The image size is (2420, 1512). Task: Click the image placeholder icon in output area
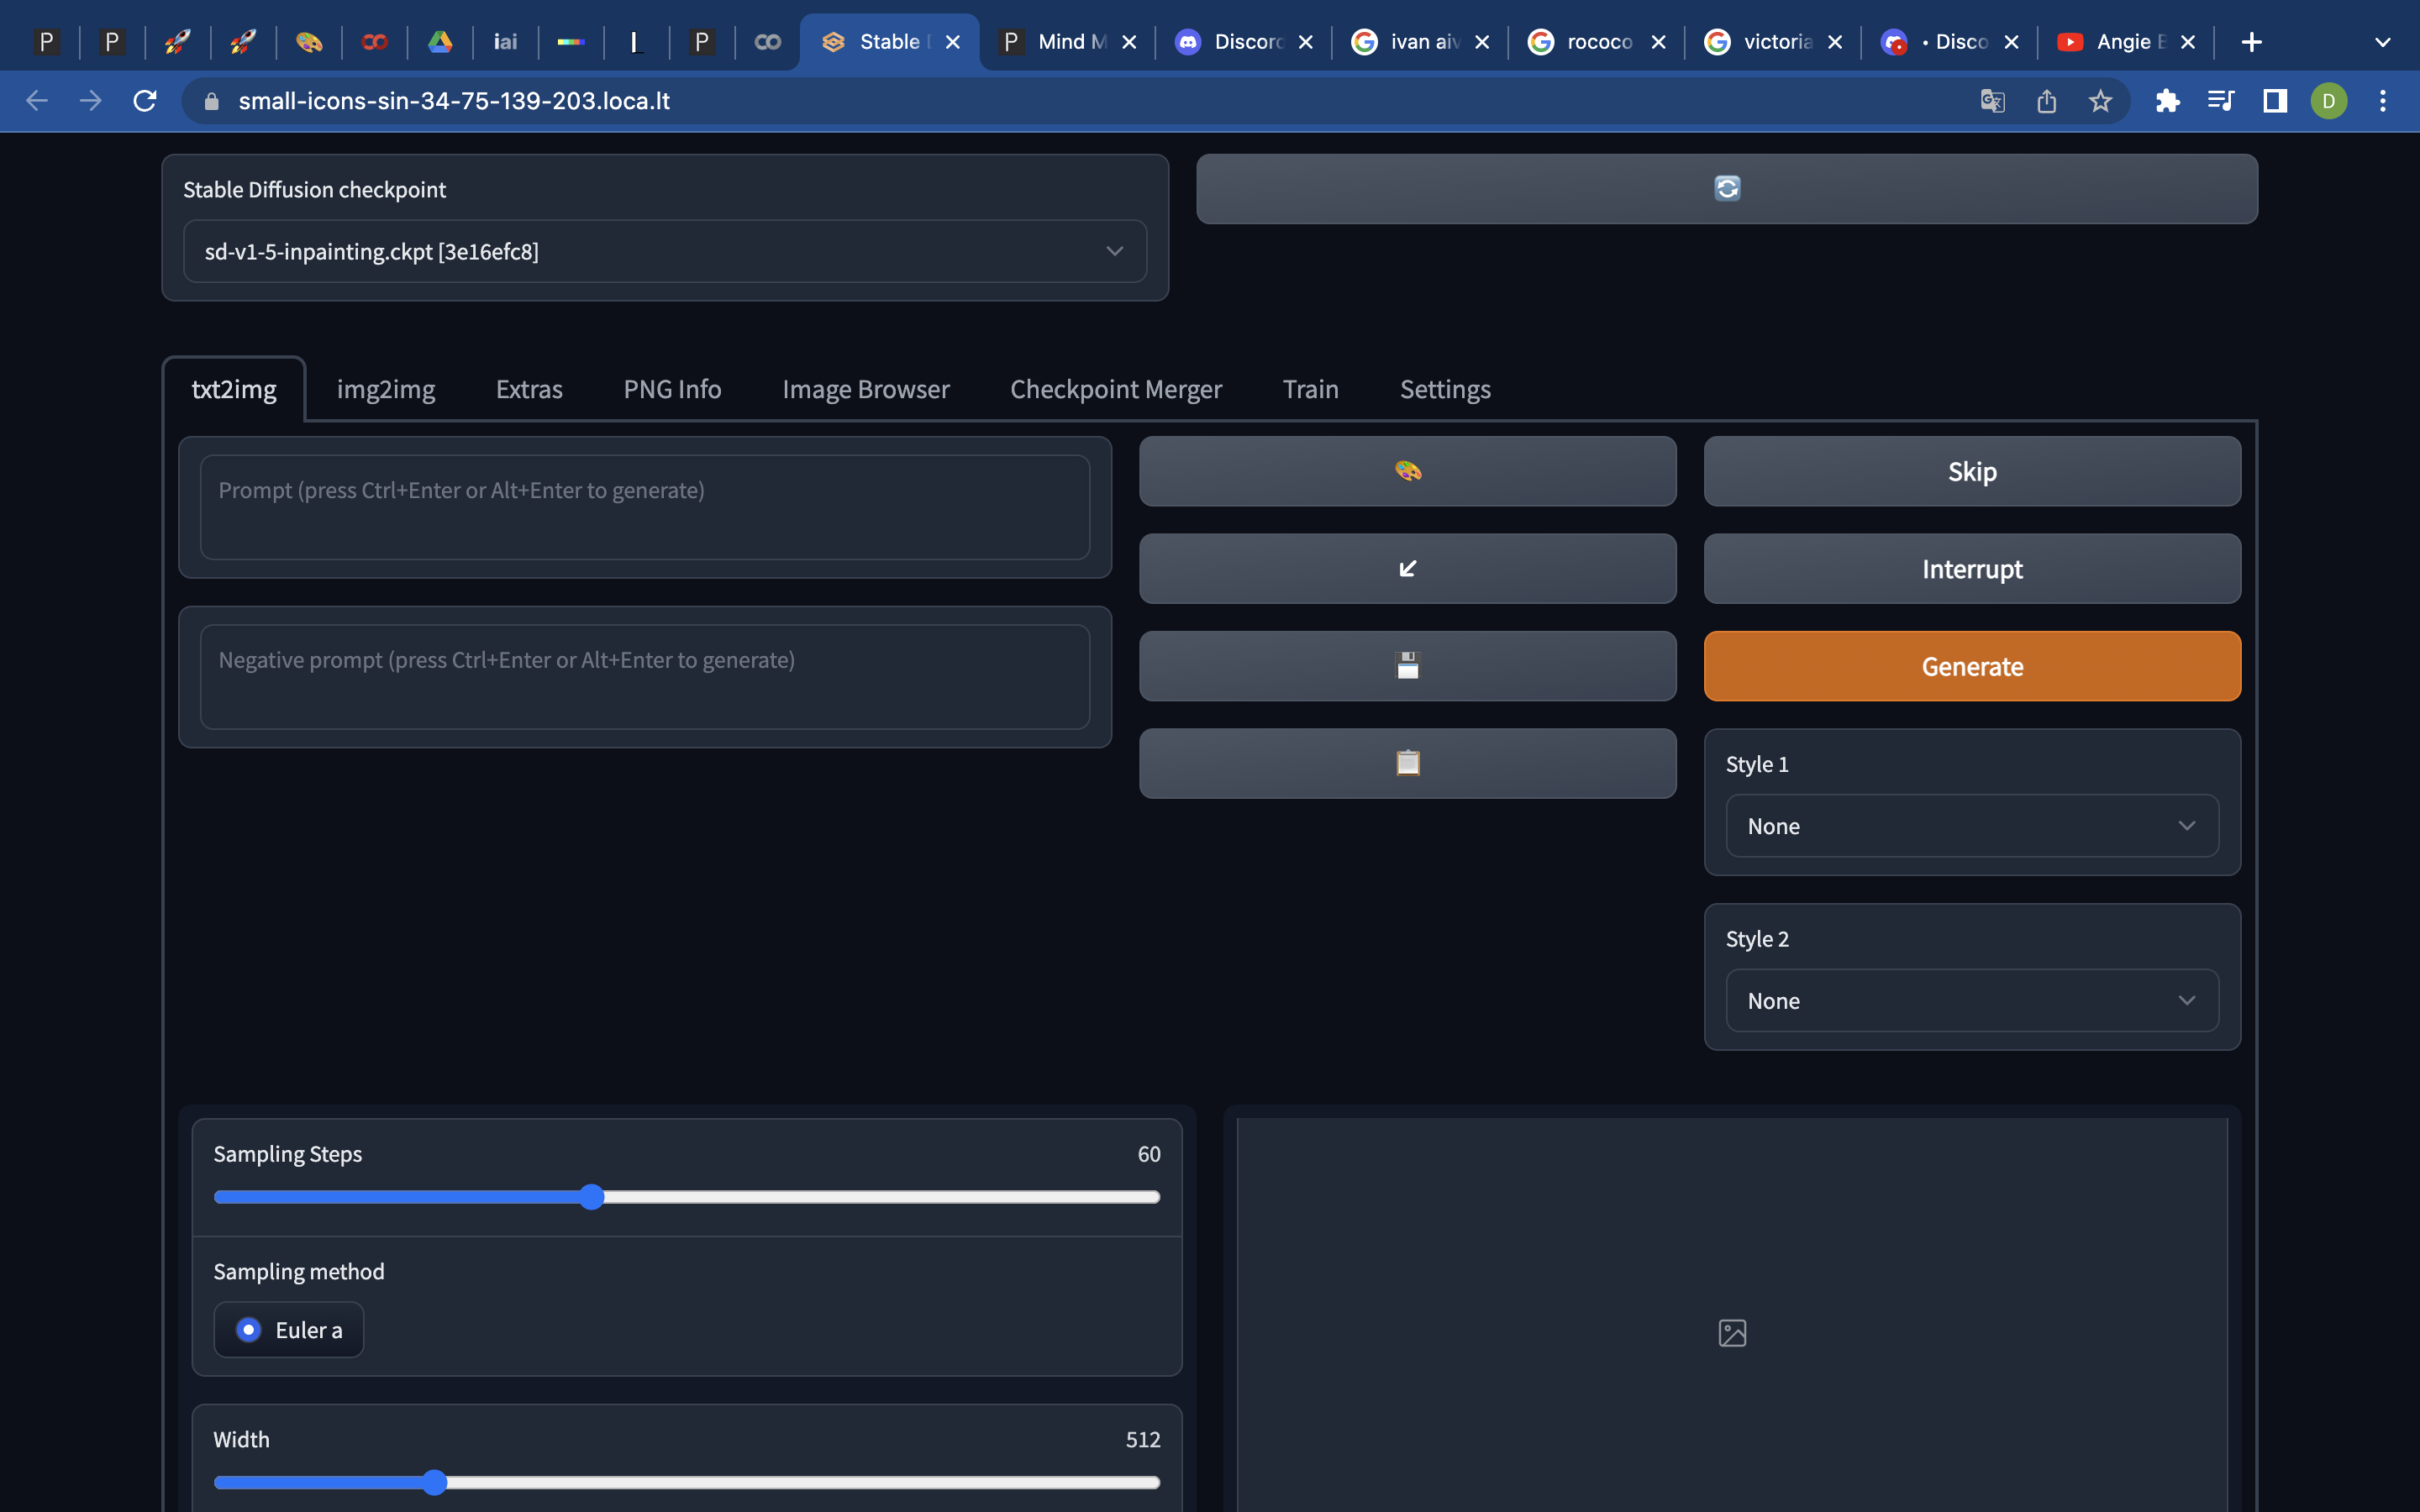click(x=1731, y=1332)
